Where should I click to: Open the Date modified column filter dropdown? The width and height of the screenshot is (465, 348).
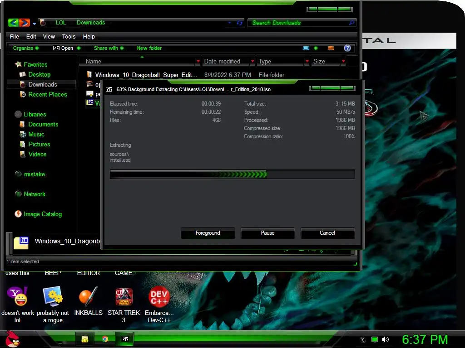coord(252,61)
